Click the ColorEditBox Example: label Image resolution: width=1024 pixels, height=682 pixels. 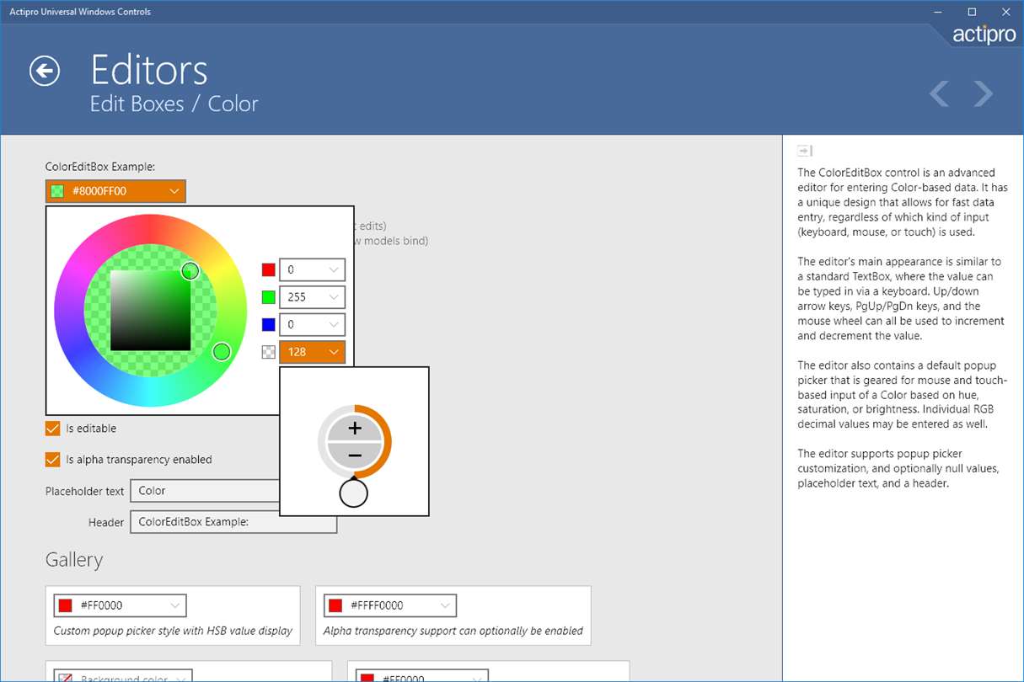tap(100, 167)
